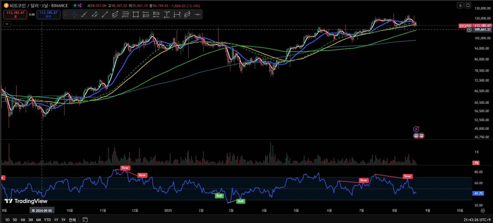The height and width of the screenshot is (223, 493).
Task: Click the open price 58,027.06 value
Action: coord(98,6)
